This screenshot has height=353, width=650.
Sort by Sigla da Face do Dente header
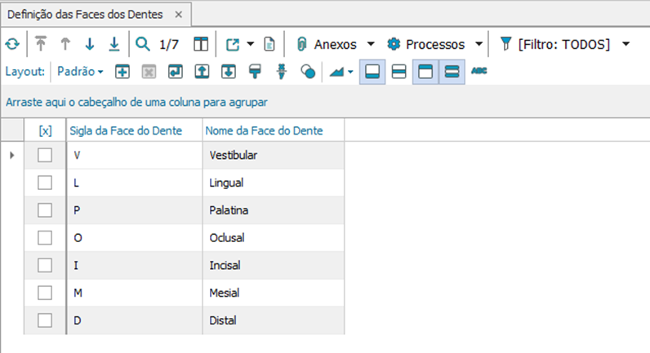point(132,130)
